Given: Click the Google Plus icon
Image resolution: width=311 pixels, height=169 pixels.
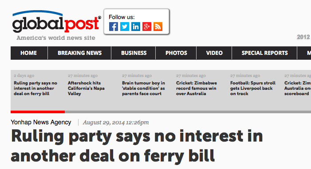Looking at the screenshot, I should [x=147, y=27].
